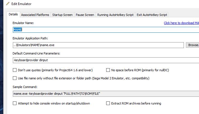Enable Attempt to hide console window checkbox
Image resolution: width=199 pixels, height=114 pixels.
tap(15, 103)
